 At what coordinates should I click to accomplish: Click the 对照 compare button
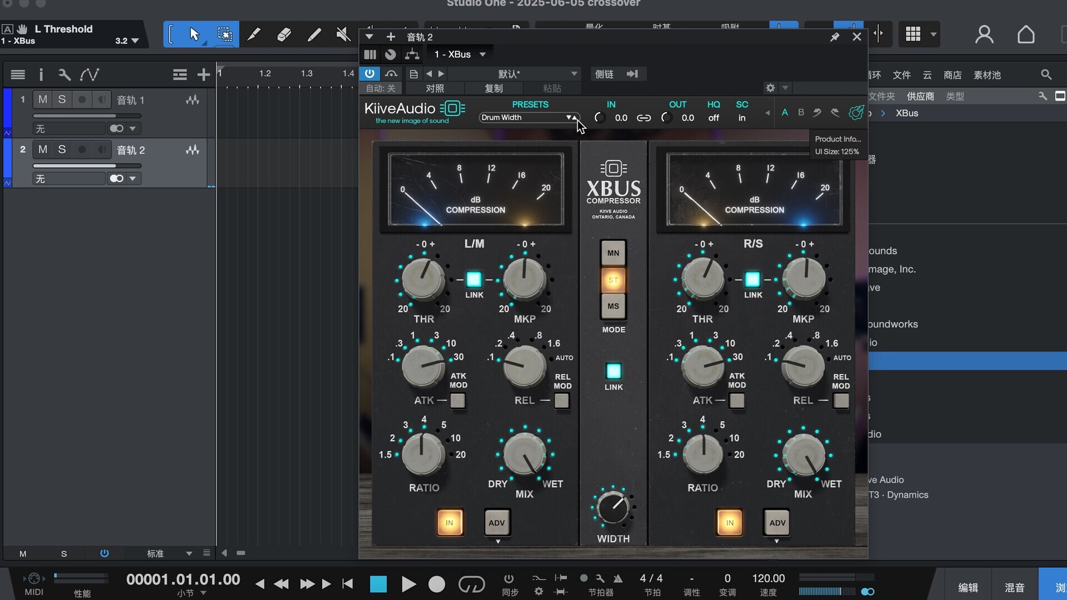(435, 88)
